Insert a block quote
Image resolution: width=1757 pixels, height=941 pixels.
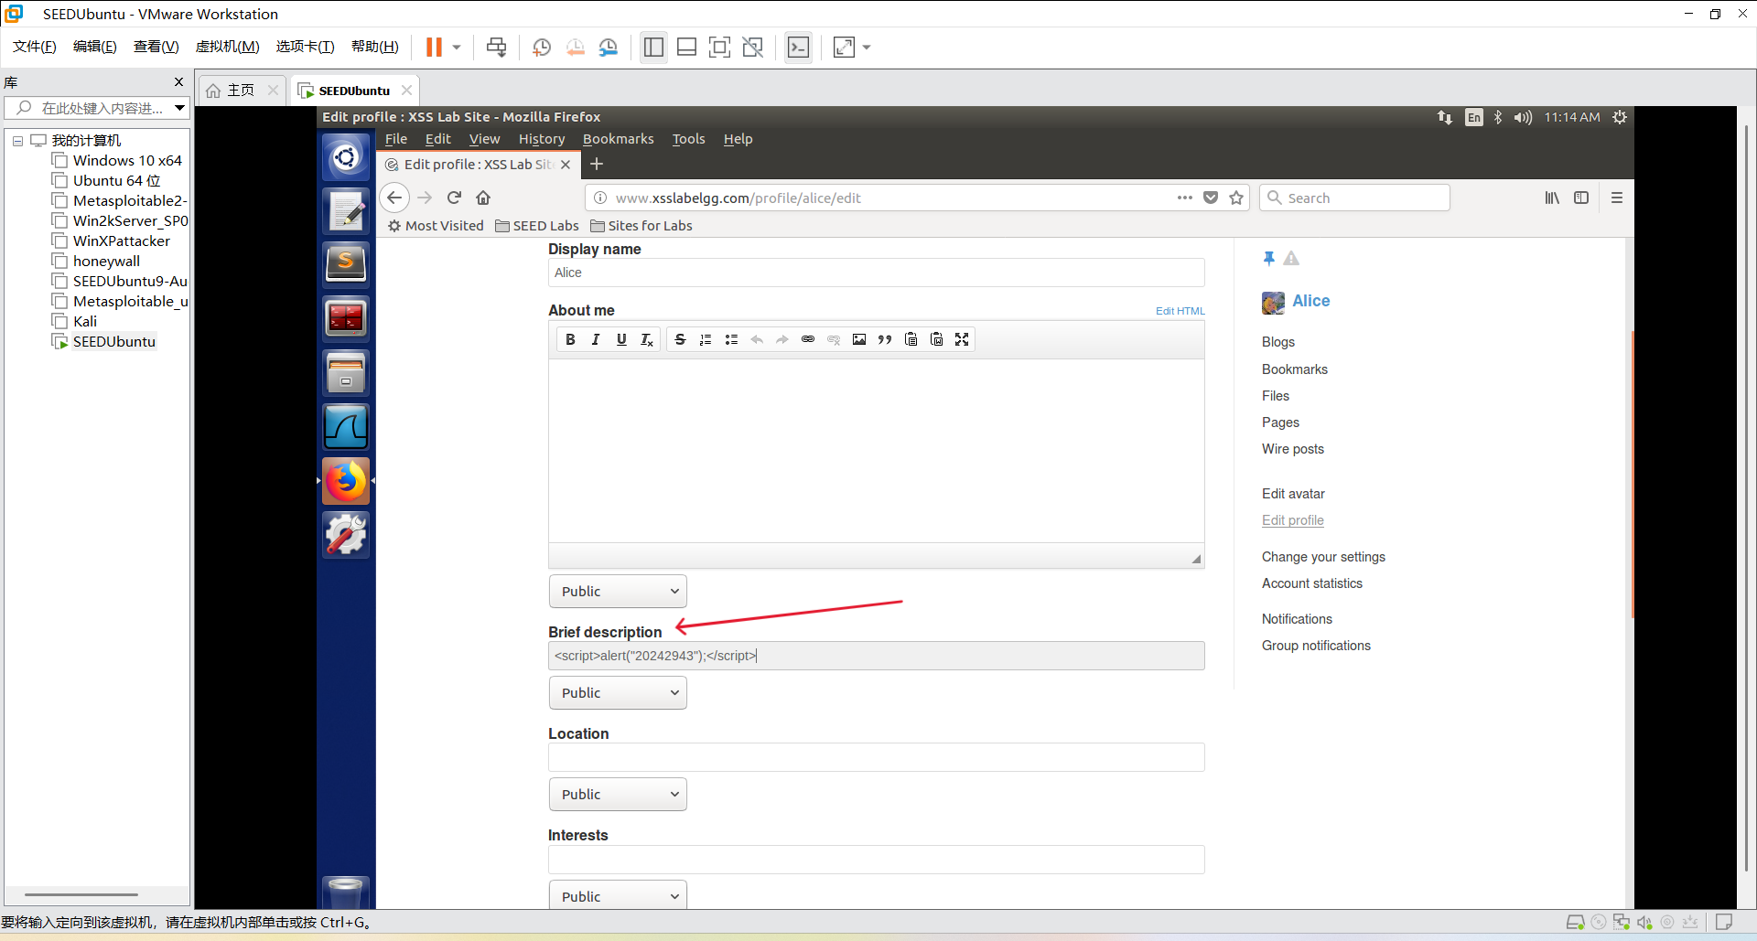pyautogui.click(x=885, y=339)
